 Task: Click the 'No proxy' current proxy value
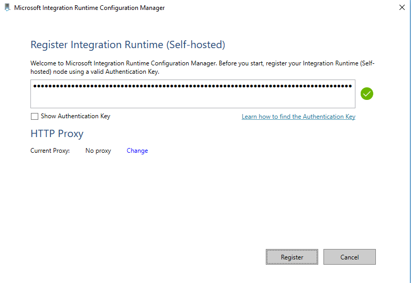click(98, 151)
